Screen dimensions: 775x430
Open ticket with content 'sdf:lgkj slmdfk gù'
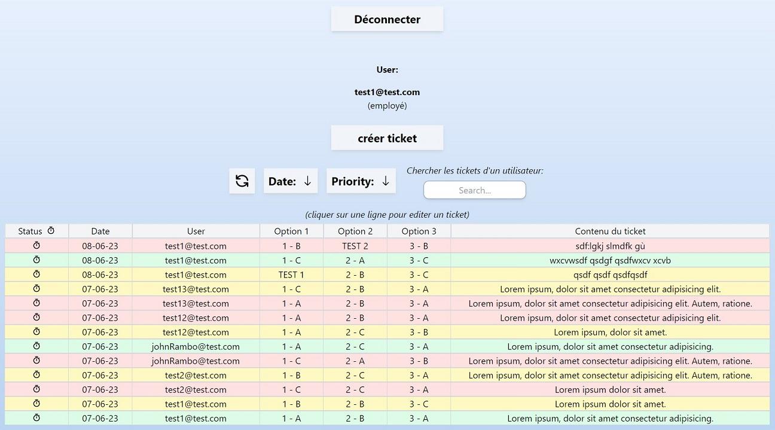point(610,246)
